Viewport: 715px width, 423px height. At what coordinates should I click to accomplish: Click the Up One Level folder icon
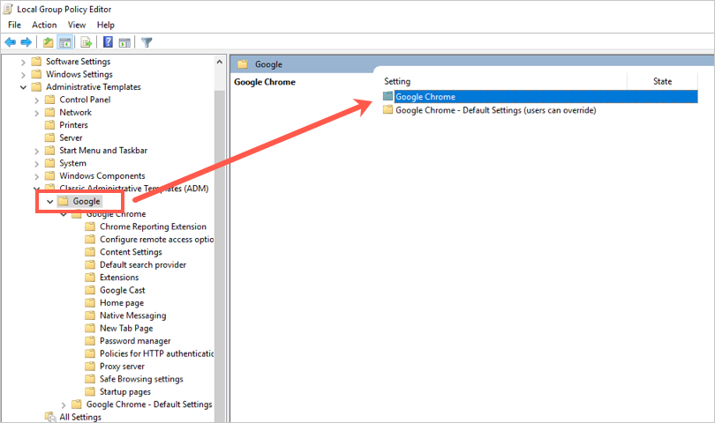[49, 41]
